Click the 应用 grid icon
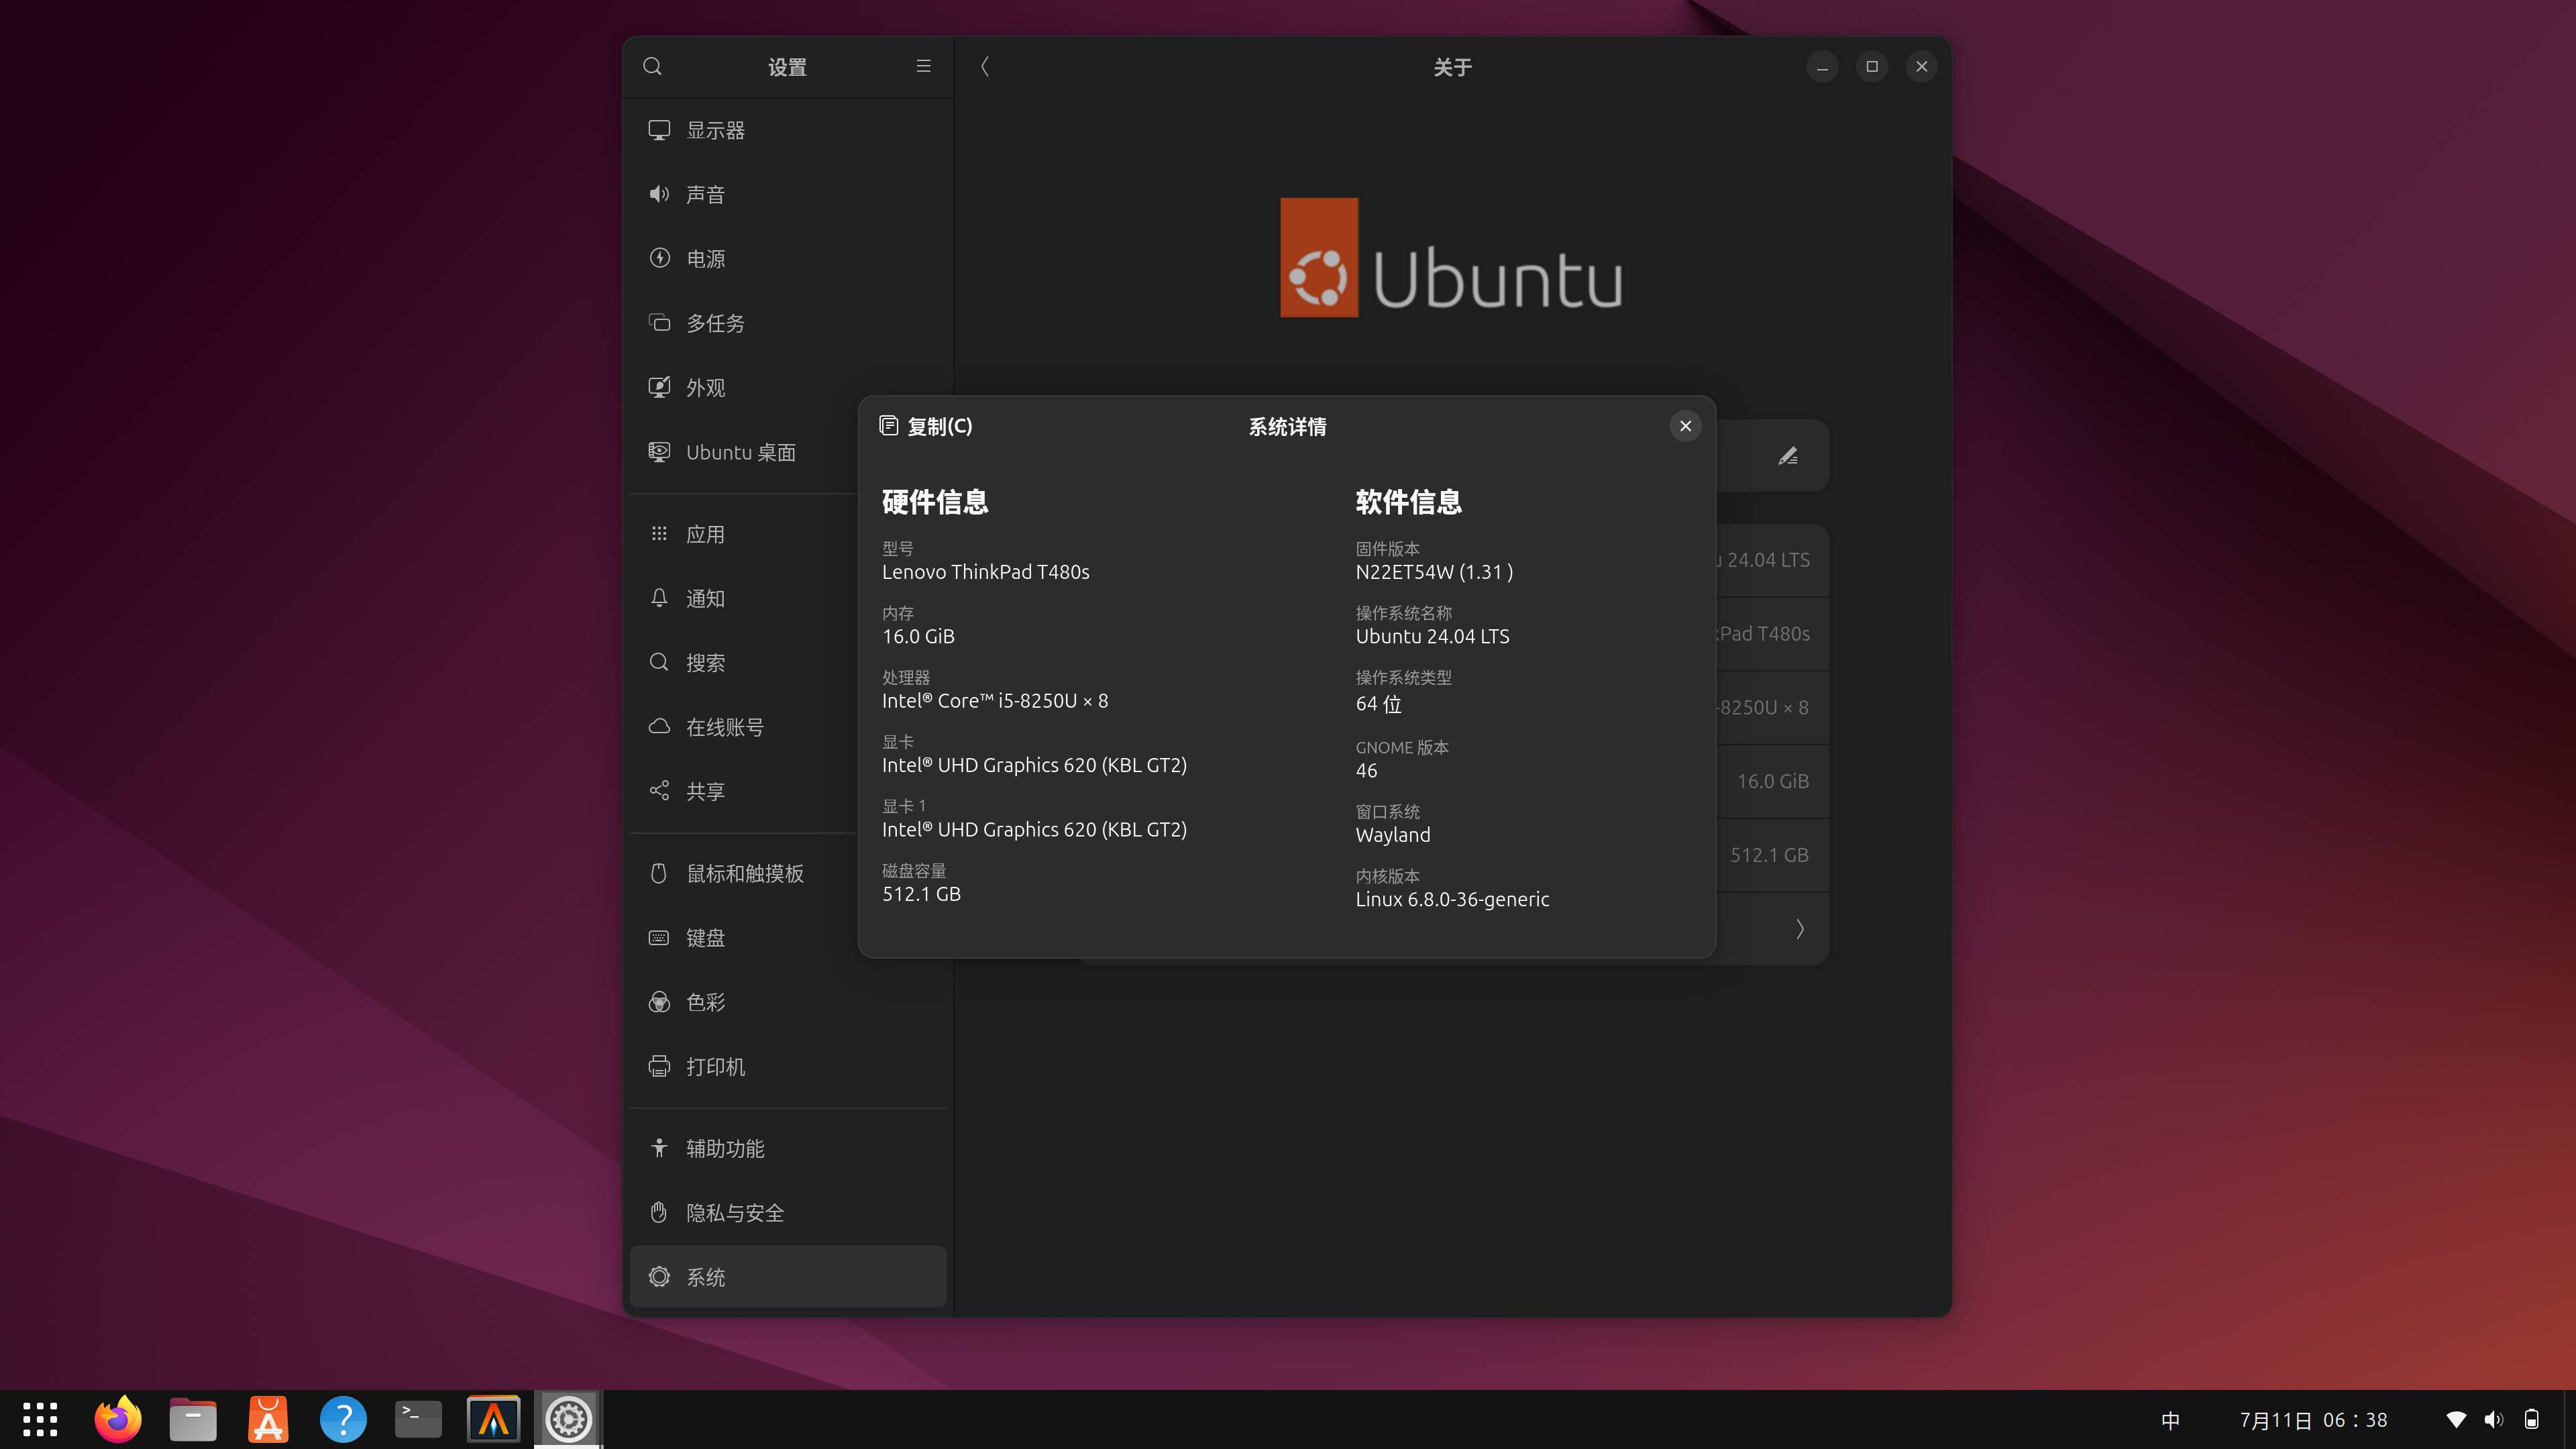The image size is (2576, 1449). pyautogui.click(x=659, y=534)
